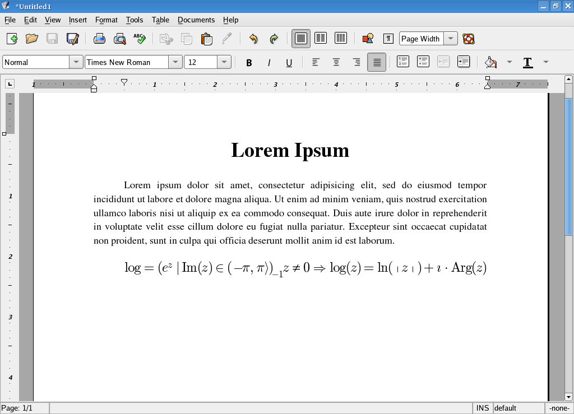This screenshot has width=574, height=414.
Task: Create a new document
Action: tap(12, 39)
